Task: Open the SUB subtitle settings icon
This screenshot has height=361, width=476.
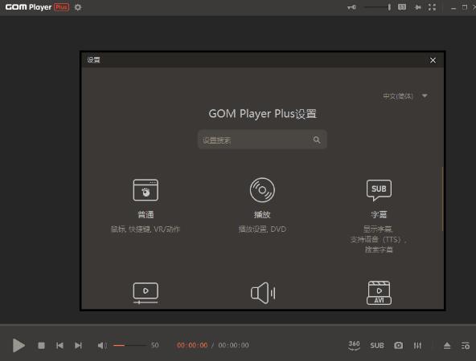Action: 379,190
